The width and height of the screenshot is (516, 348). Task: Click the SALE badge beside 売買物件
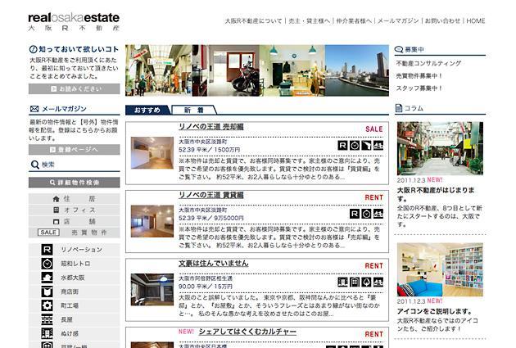(x=48, y=233)
